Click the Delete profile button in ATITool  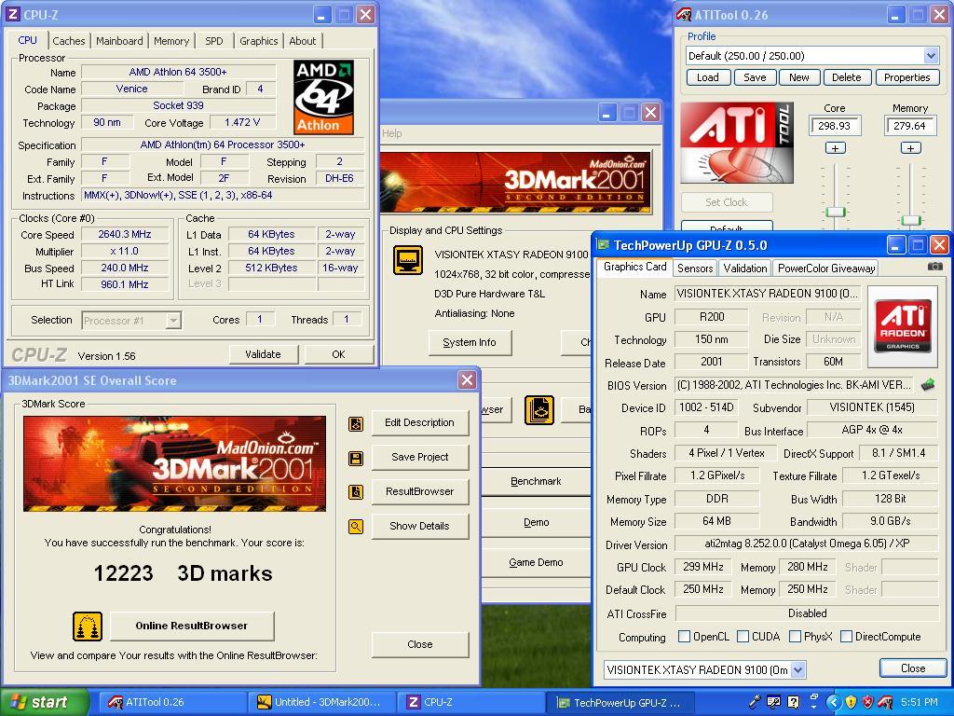(x=846, y=77)
